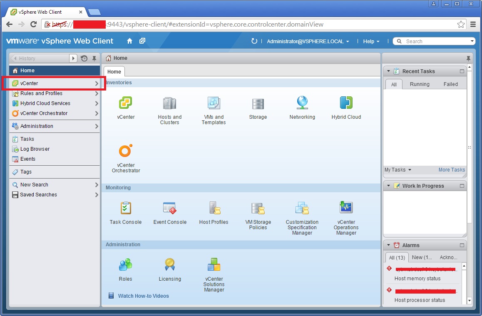Select the All (13) alarms tab

397,257
